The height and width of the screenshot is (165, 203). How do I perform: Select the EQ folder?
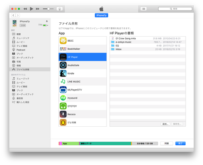point(148,45)
